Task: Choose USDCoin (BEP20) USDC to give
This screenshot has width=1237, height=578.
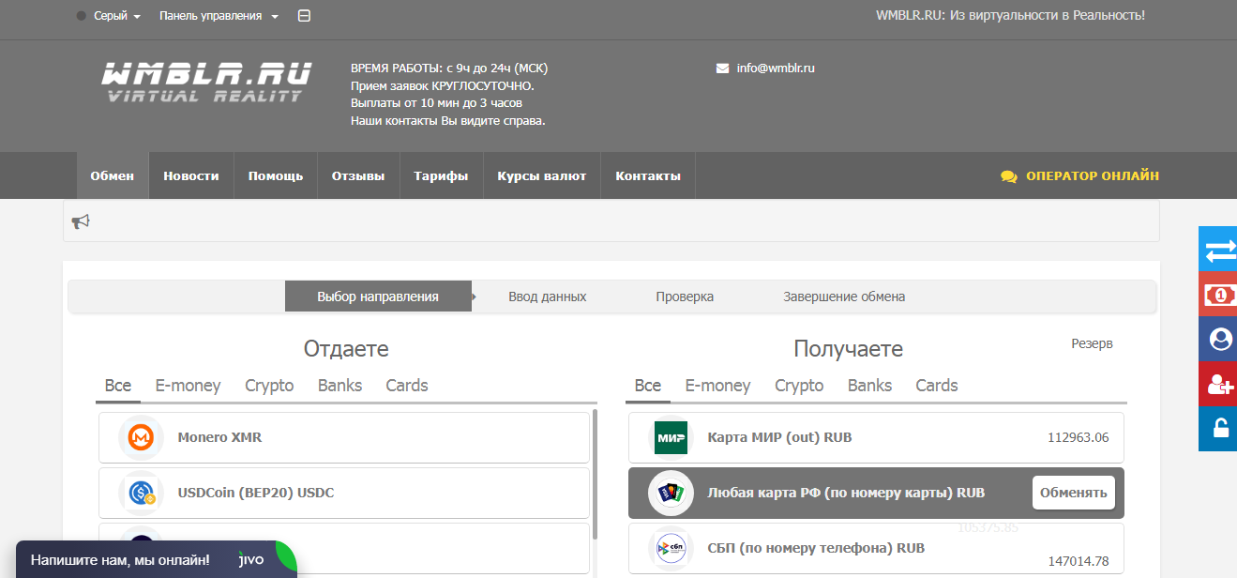Action: click(344, 493)
